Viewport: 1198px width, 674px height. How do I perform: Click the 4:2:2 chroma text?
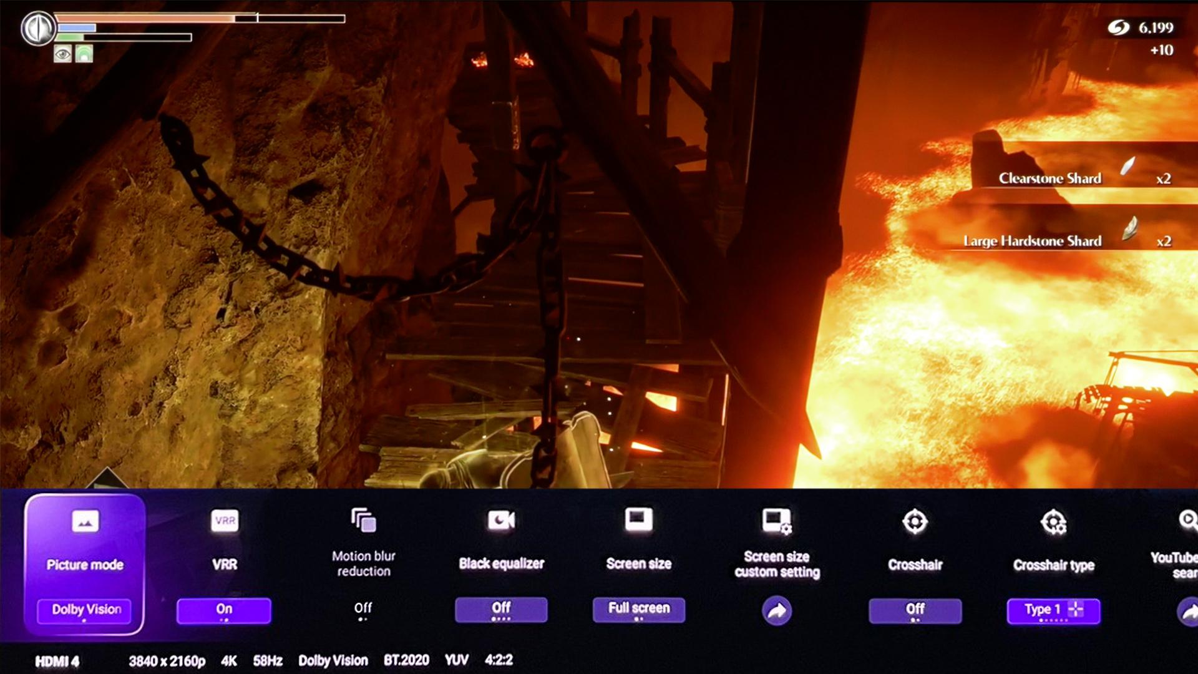click(499, 660)
